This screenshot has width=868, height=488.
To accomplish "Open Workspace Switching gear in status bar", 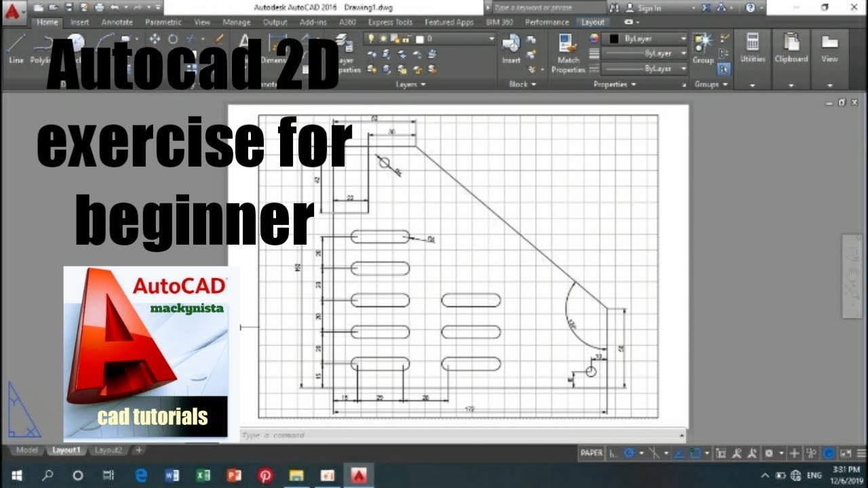I will coord(769,453).
